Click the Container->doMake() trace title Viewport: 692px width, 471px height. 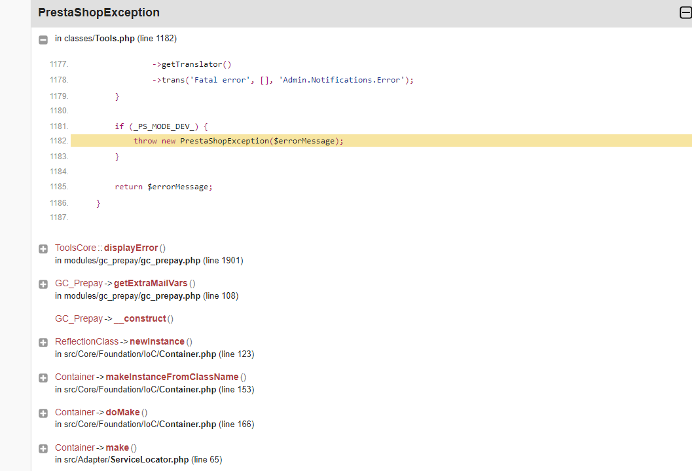101,412
